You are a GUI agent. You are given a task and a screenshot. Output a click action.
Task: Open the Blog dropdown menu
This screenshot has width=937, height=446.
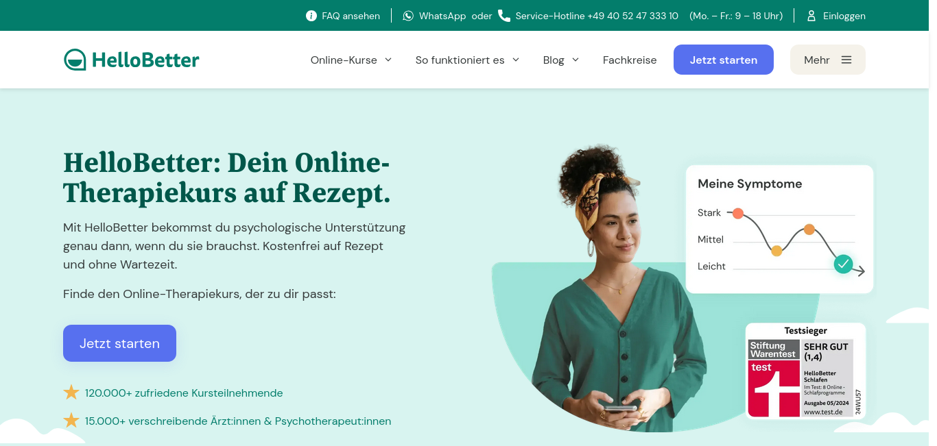[561, 60]
